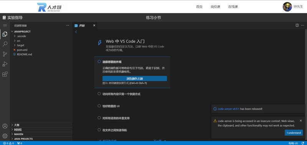Screen dimensions: 307x145
Task: Dismiss the insecure context notification
Action: coord(301,121)
